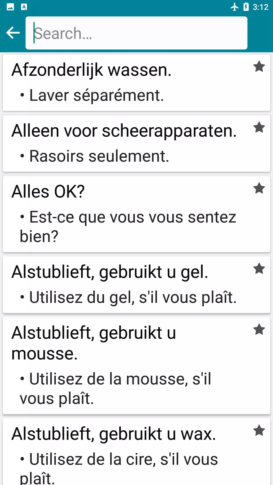Tap 'Est-ce que vous vous sentez bien?' translation
The height and width of the screenshot is (485, 273).
128,227
